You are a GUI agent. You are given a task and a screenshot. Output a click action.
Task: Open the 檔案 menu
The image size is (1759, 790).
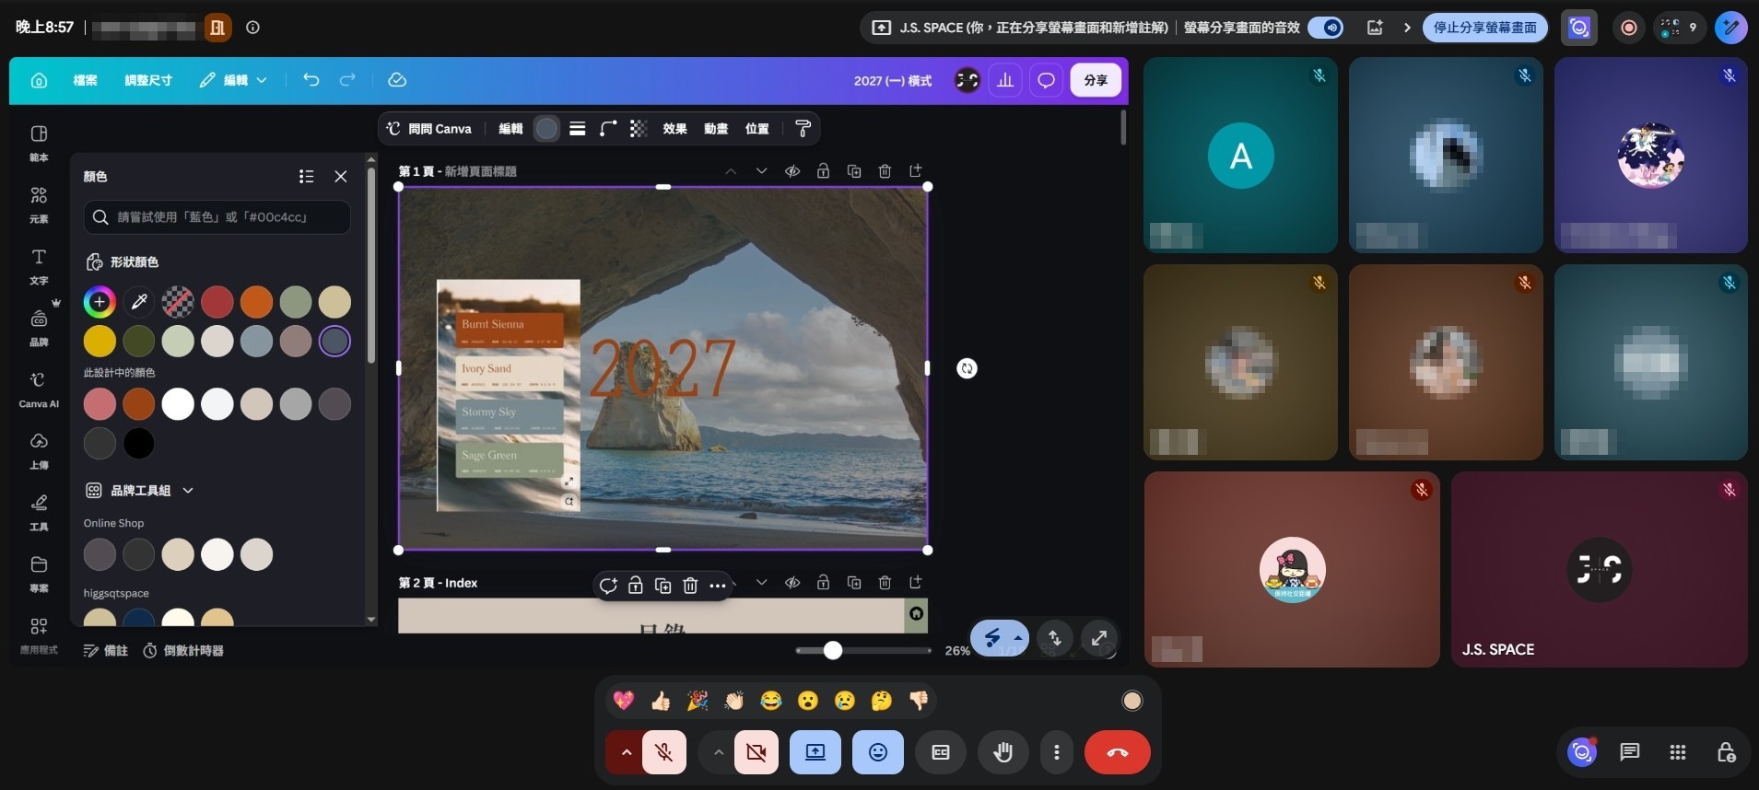tap(86, 80)
